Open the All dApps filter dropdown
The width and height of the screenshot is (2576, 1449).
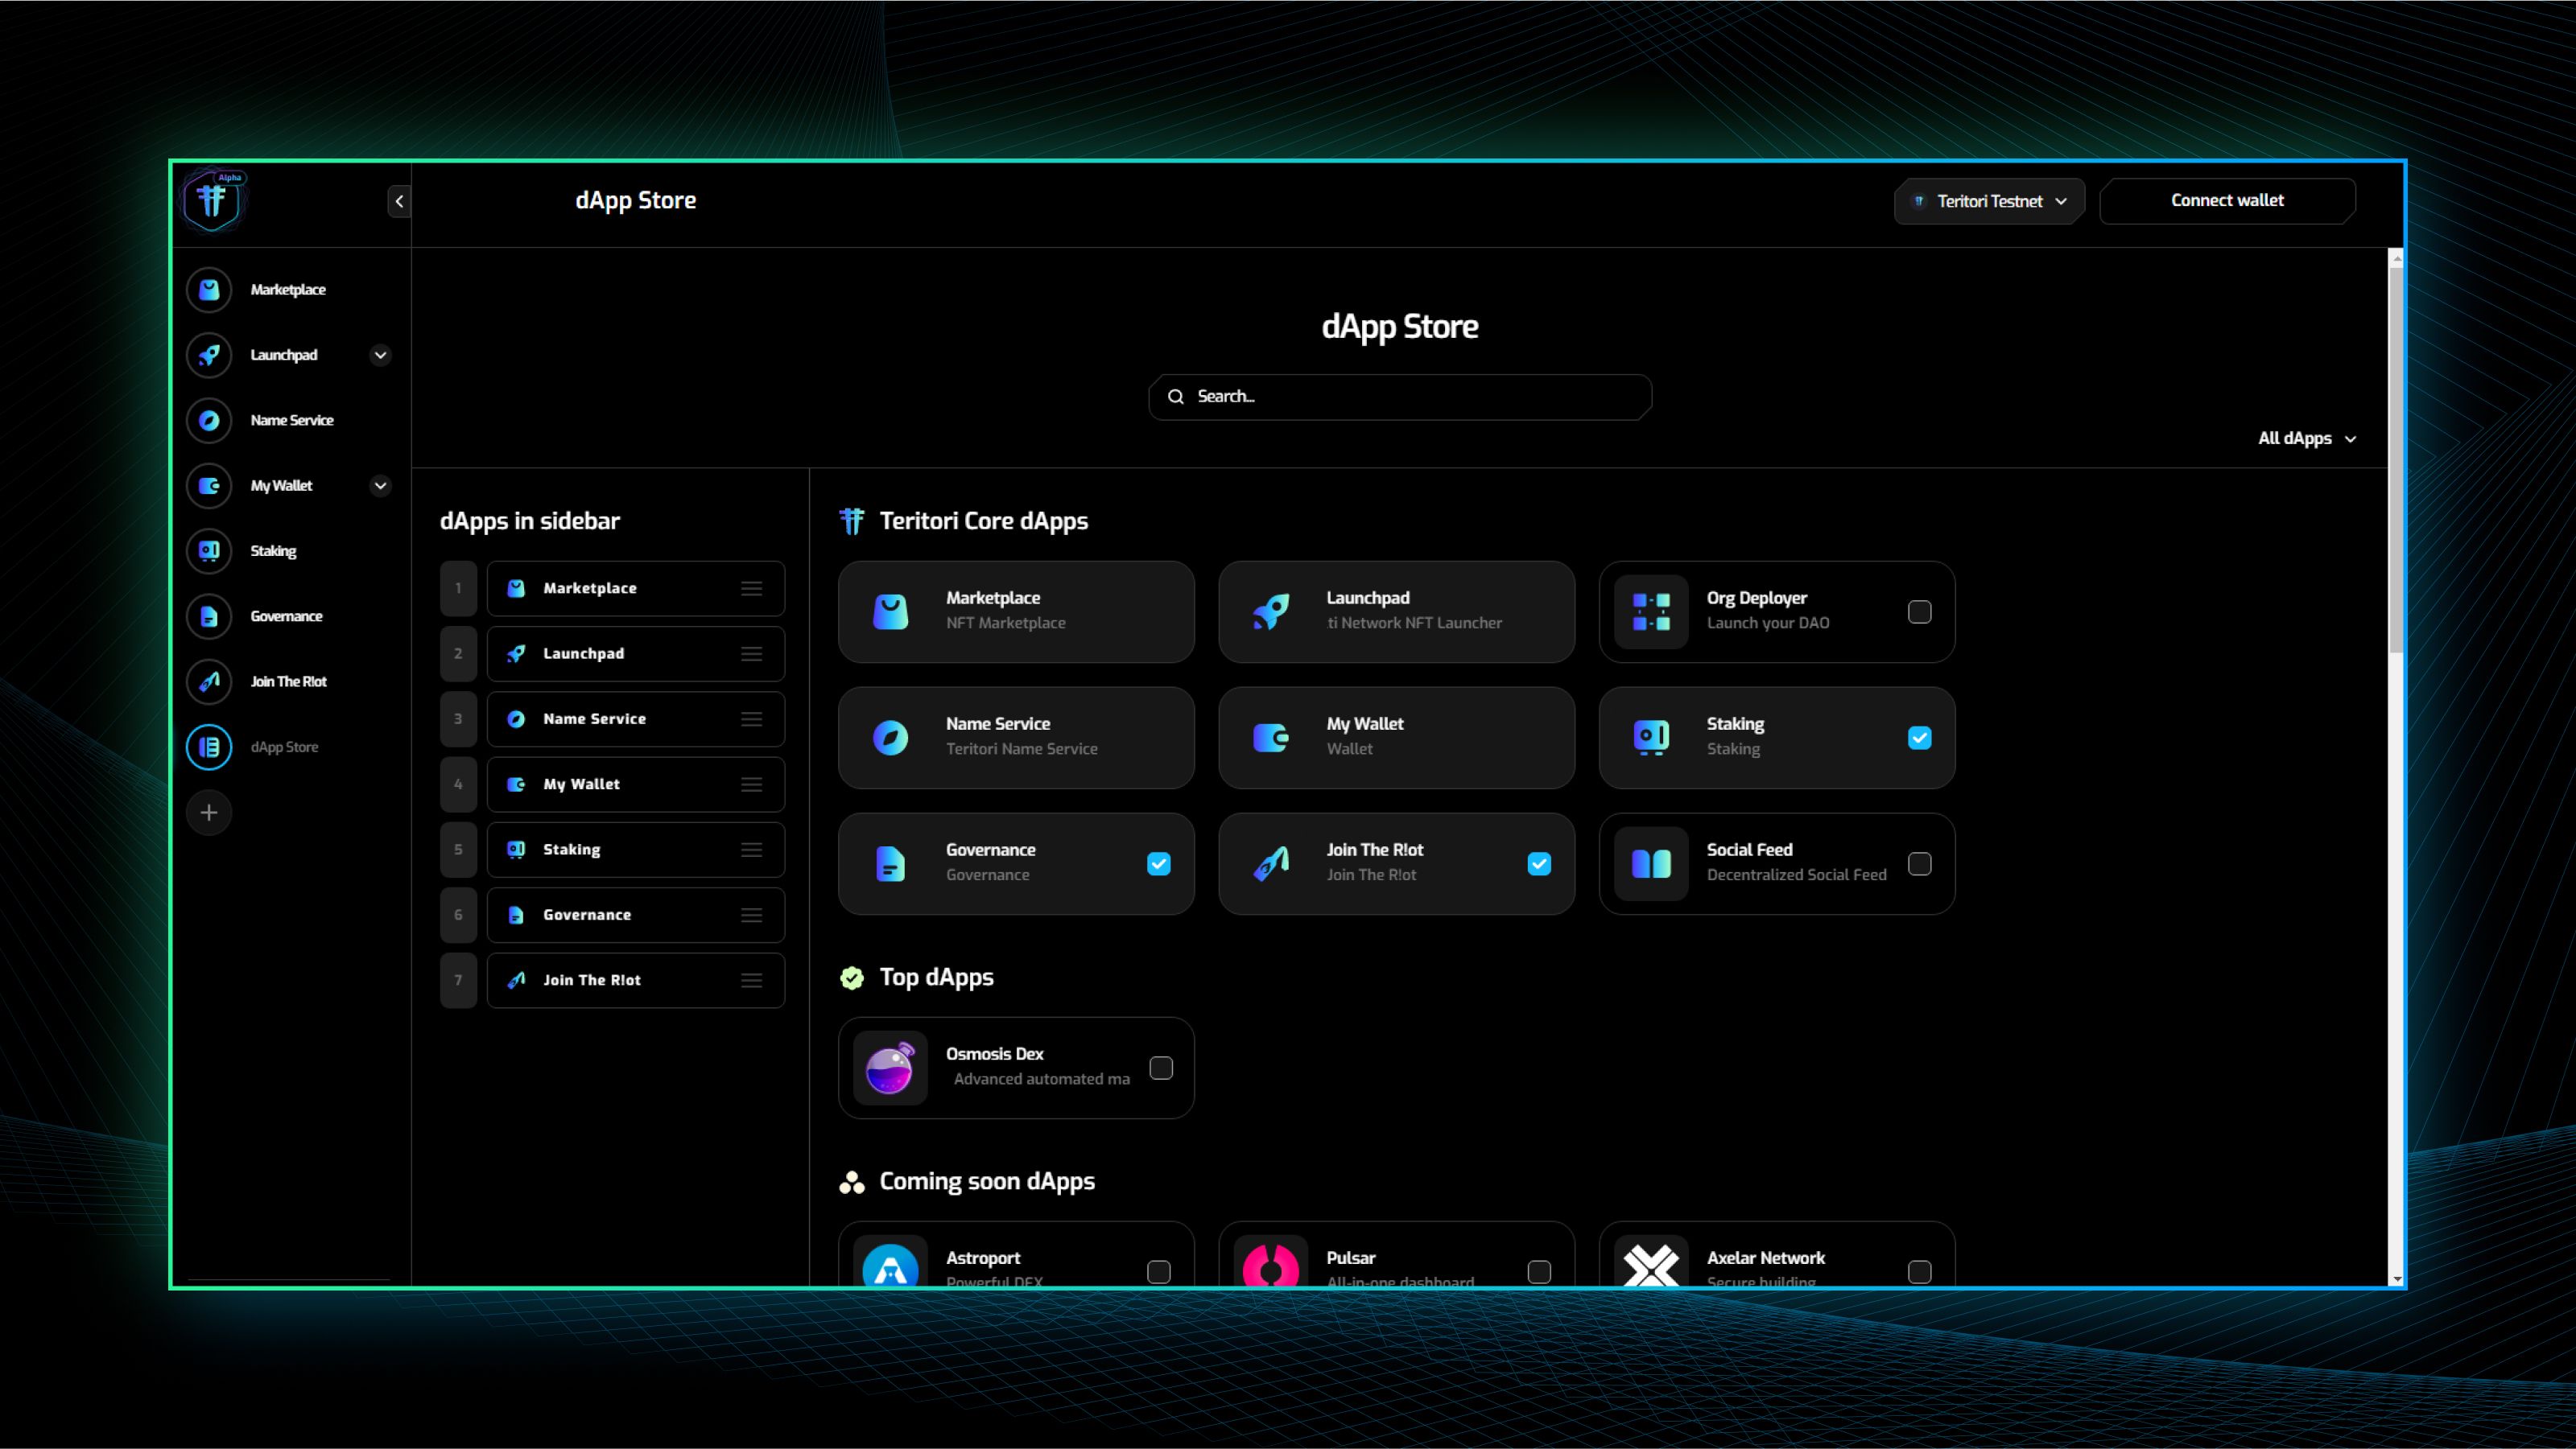(2306, 438)
